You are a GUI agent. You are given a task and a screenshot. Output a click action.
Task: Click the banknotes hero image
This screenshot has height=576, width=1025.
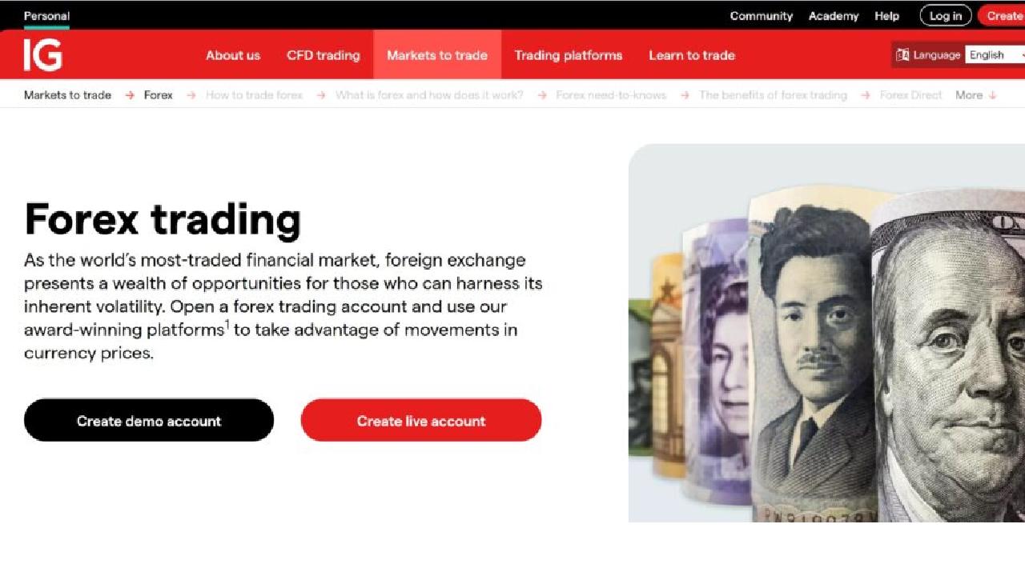click(x=826, y=334)
